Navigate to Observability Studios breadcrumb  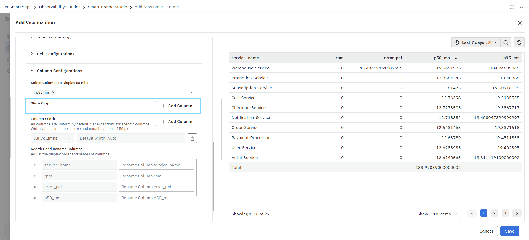click(60, 7)
